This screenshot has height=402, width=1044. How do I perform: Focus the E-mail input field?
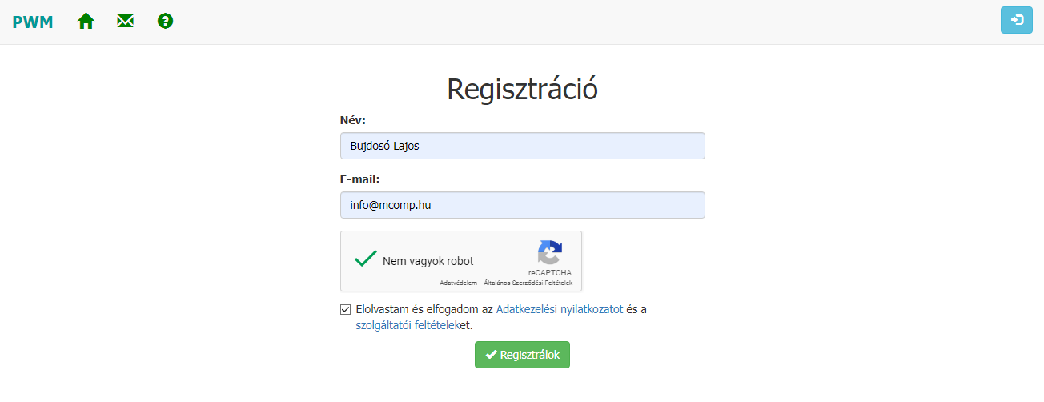522,205
